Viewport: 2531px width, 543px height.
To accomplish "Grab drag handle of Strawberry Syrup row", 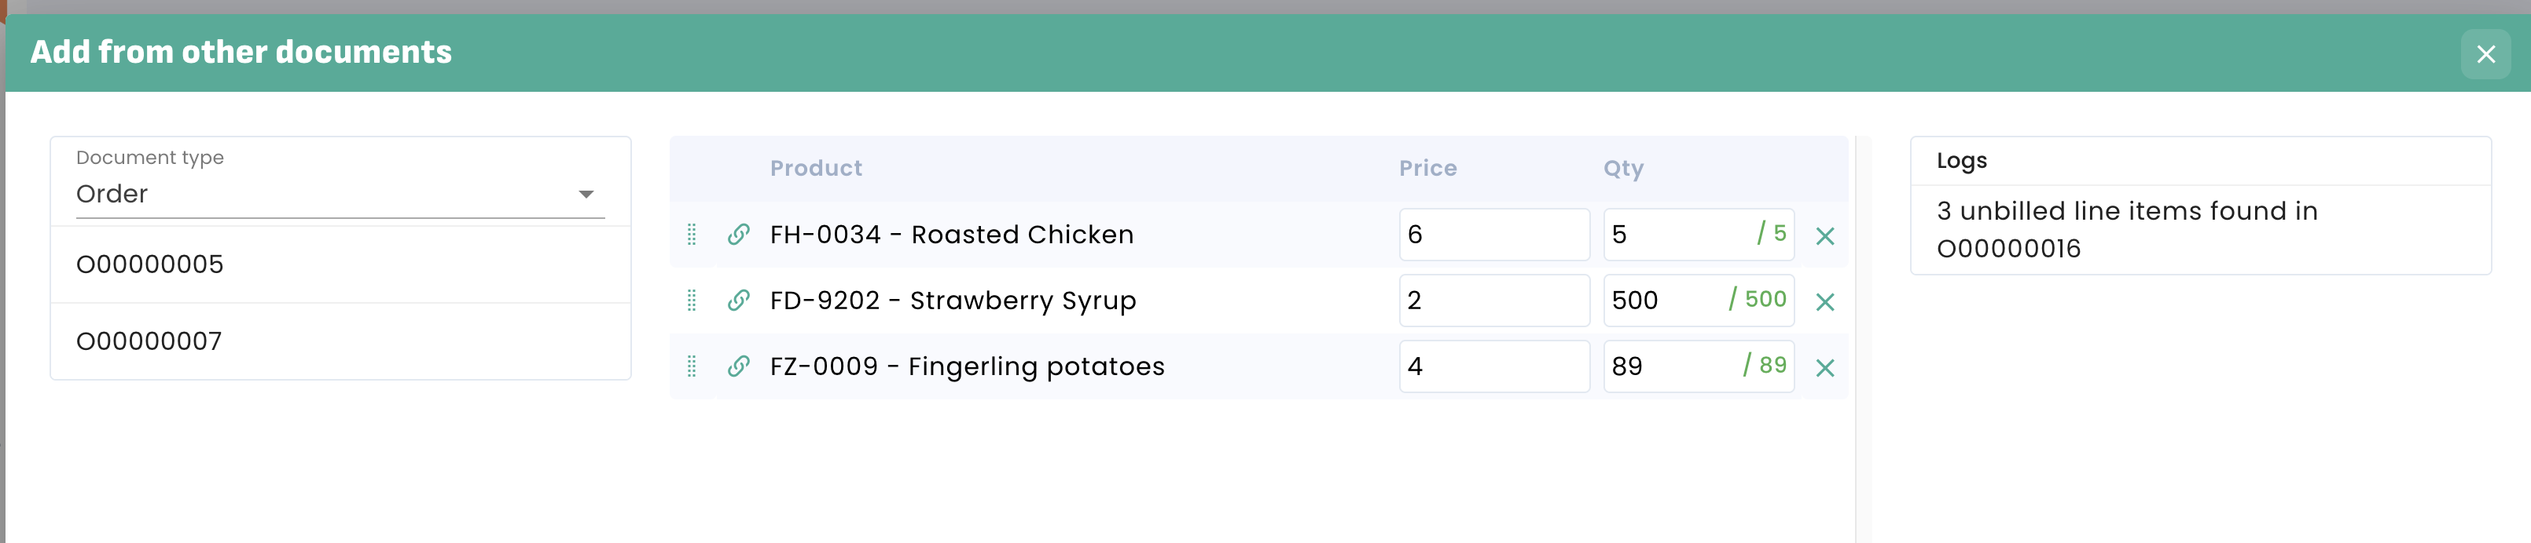I will (x=692, y=300).
